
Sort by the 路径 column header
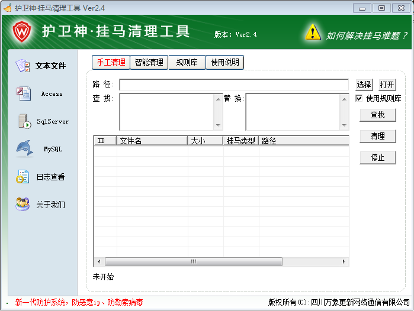tap(304, 141)
